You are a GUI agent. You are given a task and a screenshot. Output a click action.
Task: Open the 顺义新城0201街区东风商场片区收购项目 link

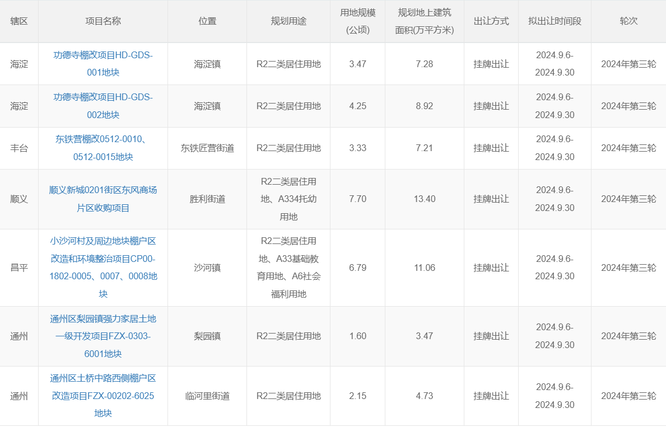click(103, 199)
